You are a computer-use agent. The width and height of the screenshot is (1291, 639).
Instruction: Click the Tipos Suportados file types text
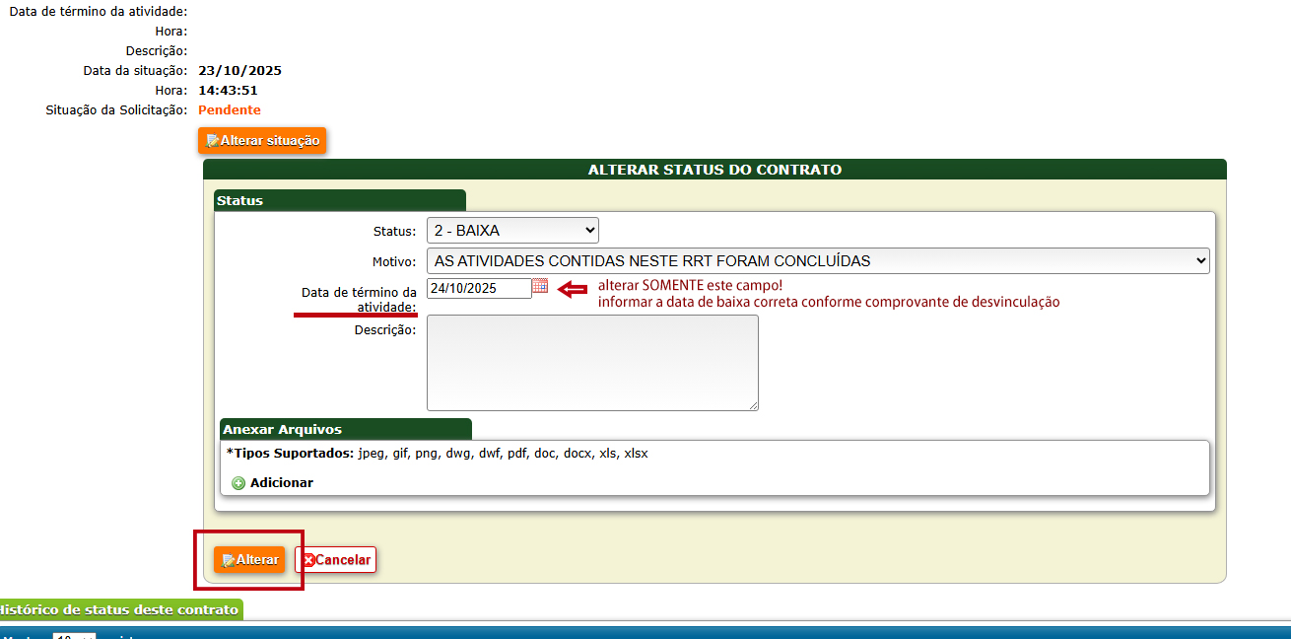(x=438, y=454)
